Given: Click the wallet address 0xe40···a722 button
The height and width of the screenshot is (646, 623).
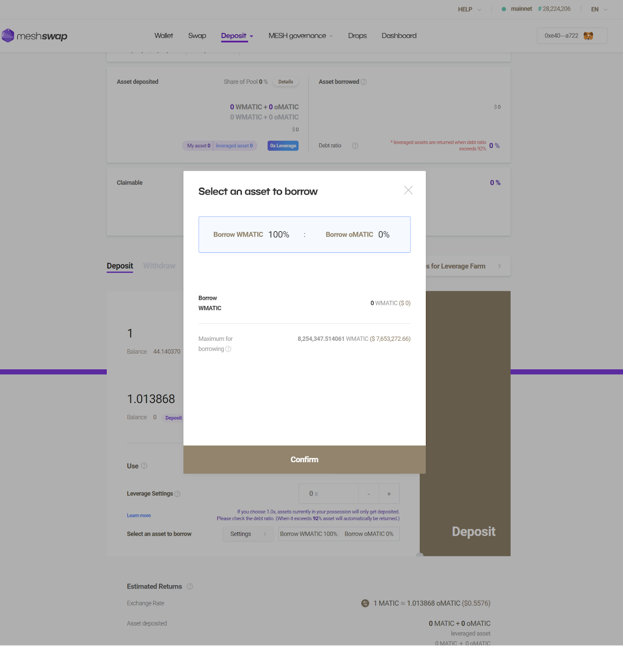Looking at the screenshot, I should pos(572,36).
